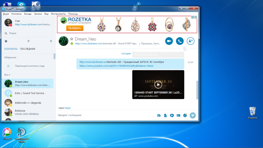The width and height of the screenshot is (263, 148).
Task: Toggle favorite star next to Dream_Neo
Action: click(72, 39)
